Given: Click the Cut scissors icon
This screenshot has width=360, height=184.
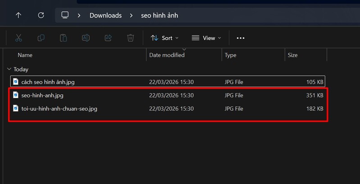Looking at the screenshot, I should click(x=18, y=38).
